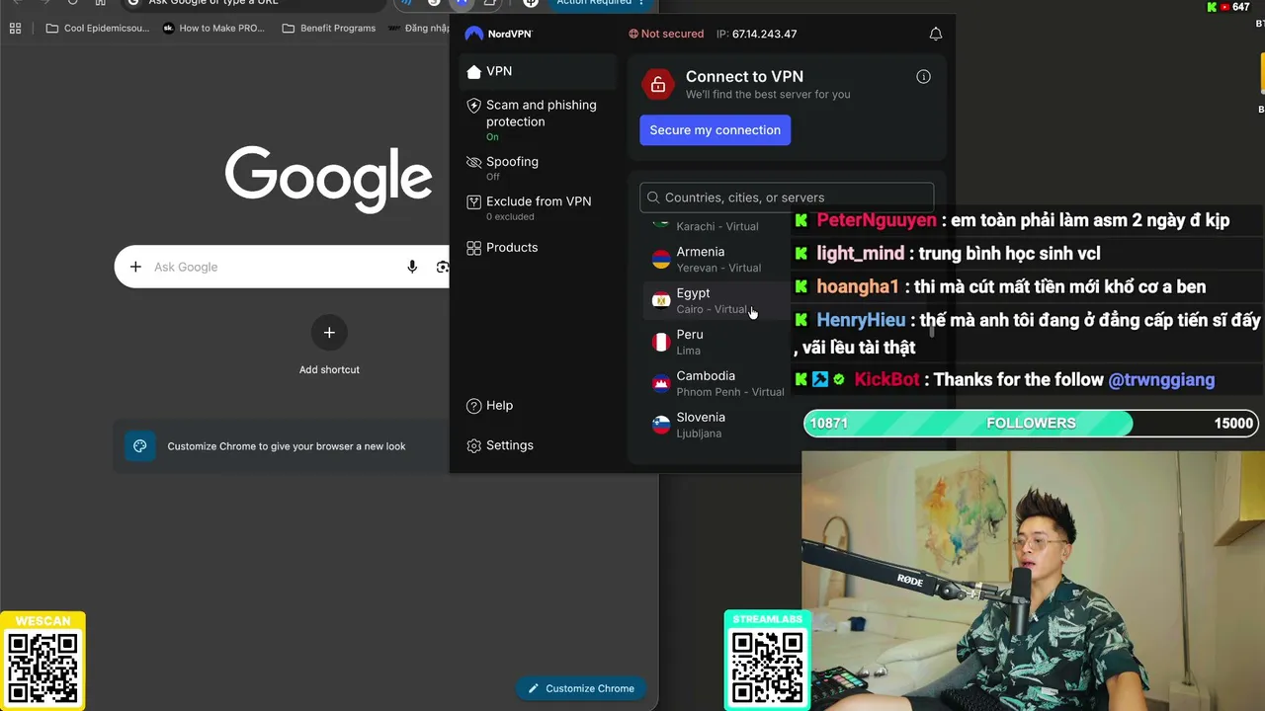Open Help in the NordVPN sidebar
The image size is (1265, 711).
pos(538,406)
